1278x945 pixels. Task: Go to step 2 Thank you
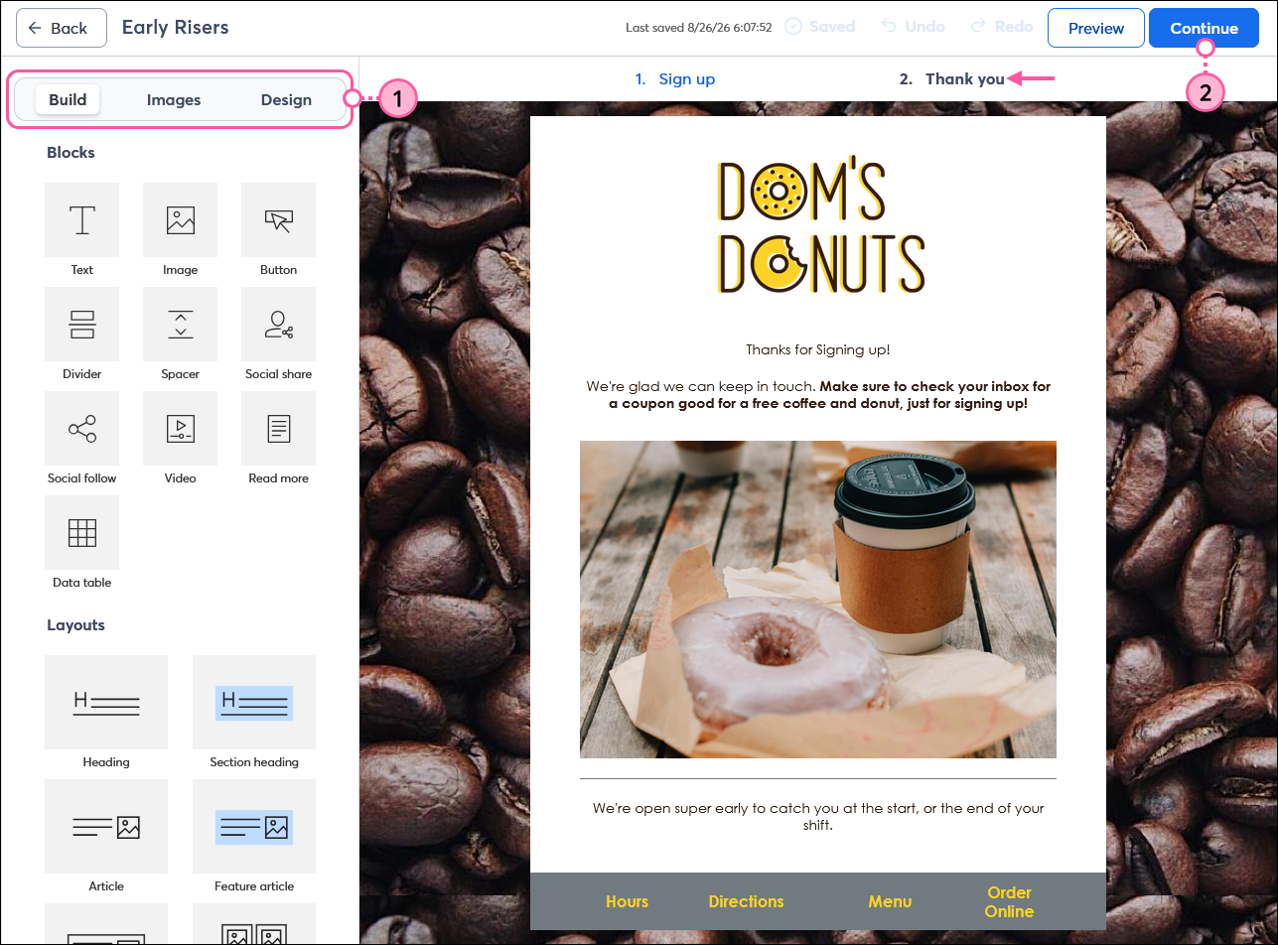[952, 78]
